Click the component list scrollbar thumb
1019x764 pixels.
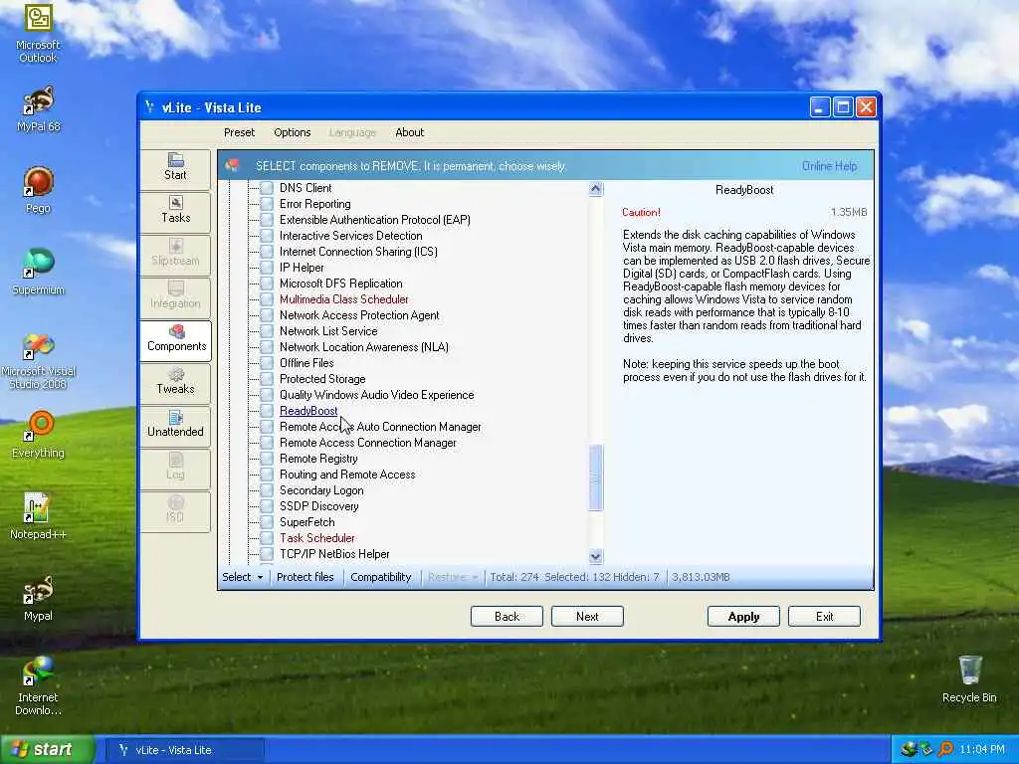pos(595,477)
